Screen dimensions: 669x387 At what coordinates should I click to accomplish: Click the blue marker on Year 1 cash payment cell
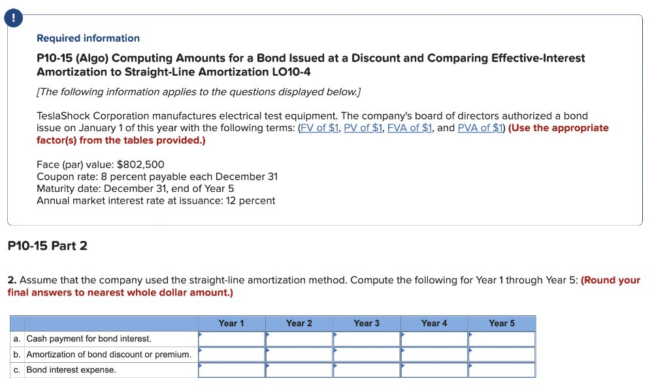click(x=201, y=335)
